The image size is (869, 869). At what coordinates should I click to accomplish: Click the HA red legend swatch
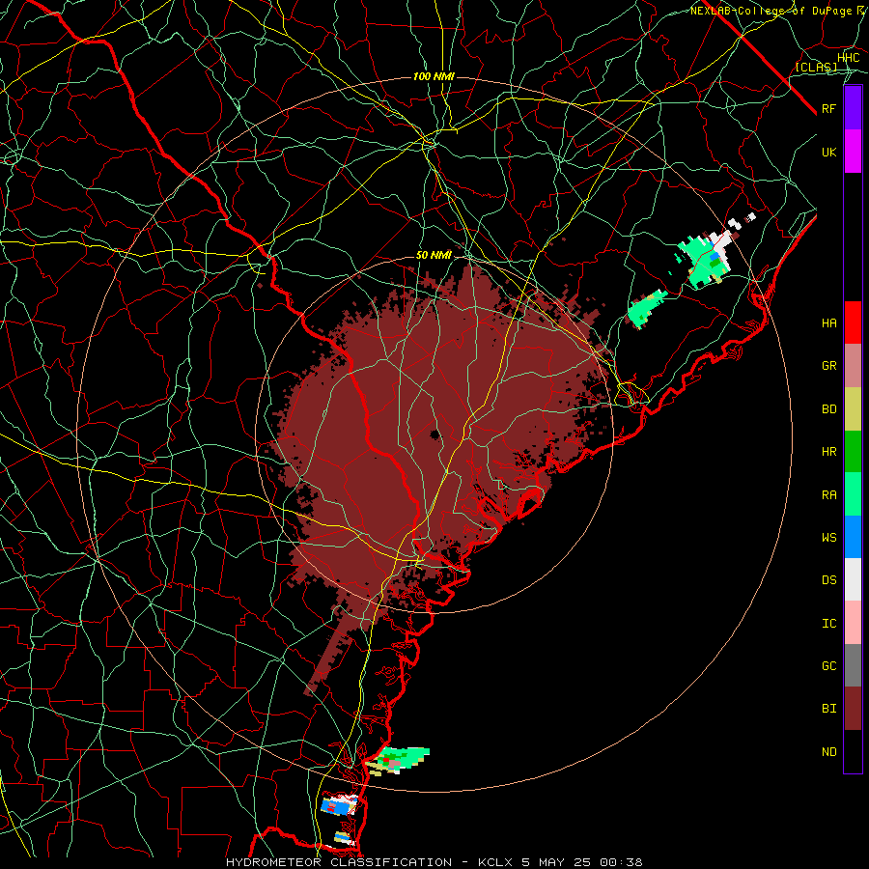point(853,322)
